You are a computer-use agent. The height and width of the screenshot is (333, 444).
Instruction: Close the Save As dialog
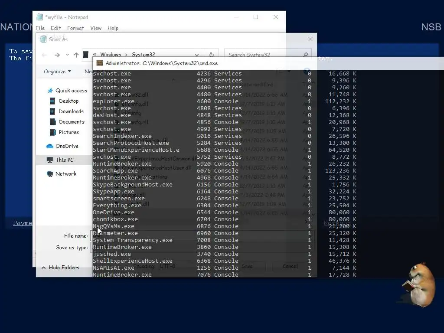tap(310, 39)
